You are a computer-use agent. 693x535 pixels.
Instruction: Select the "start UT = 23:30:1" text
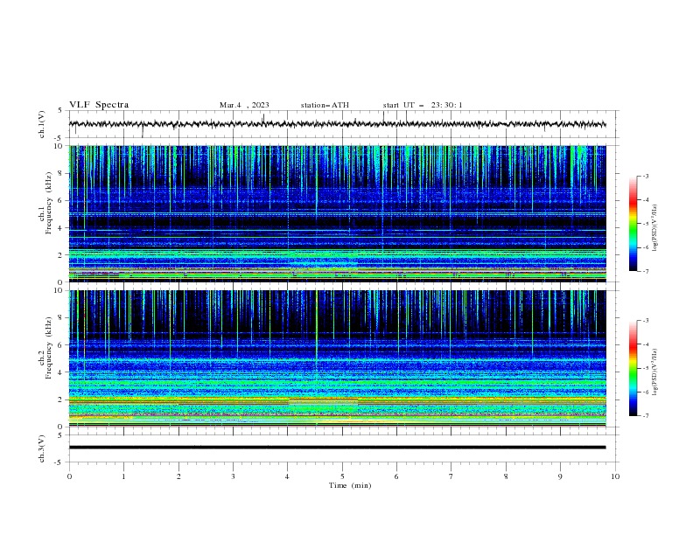click(423, 105)
